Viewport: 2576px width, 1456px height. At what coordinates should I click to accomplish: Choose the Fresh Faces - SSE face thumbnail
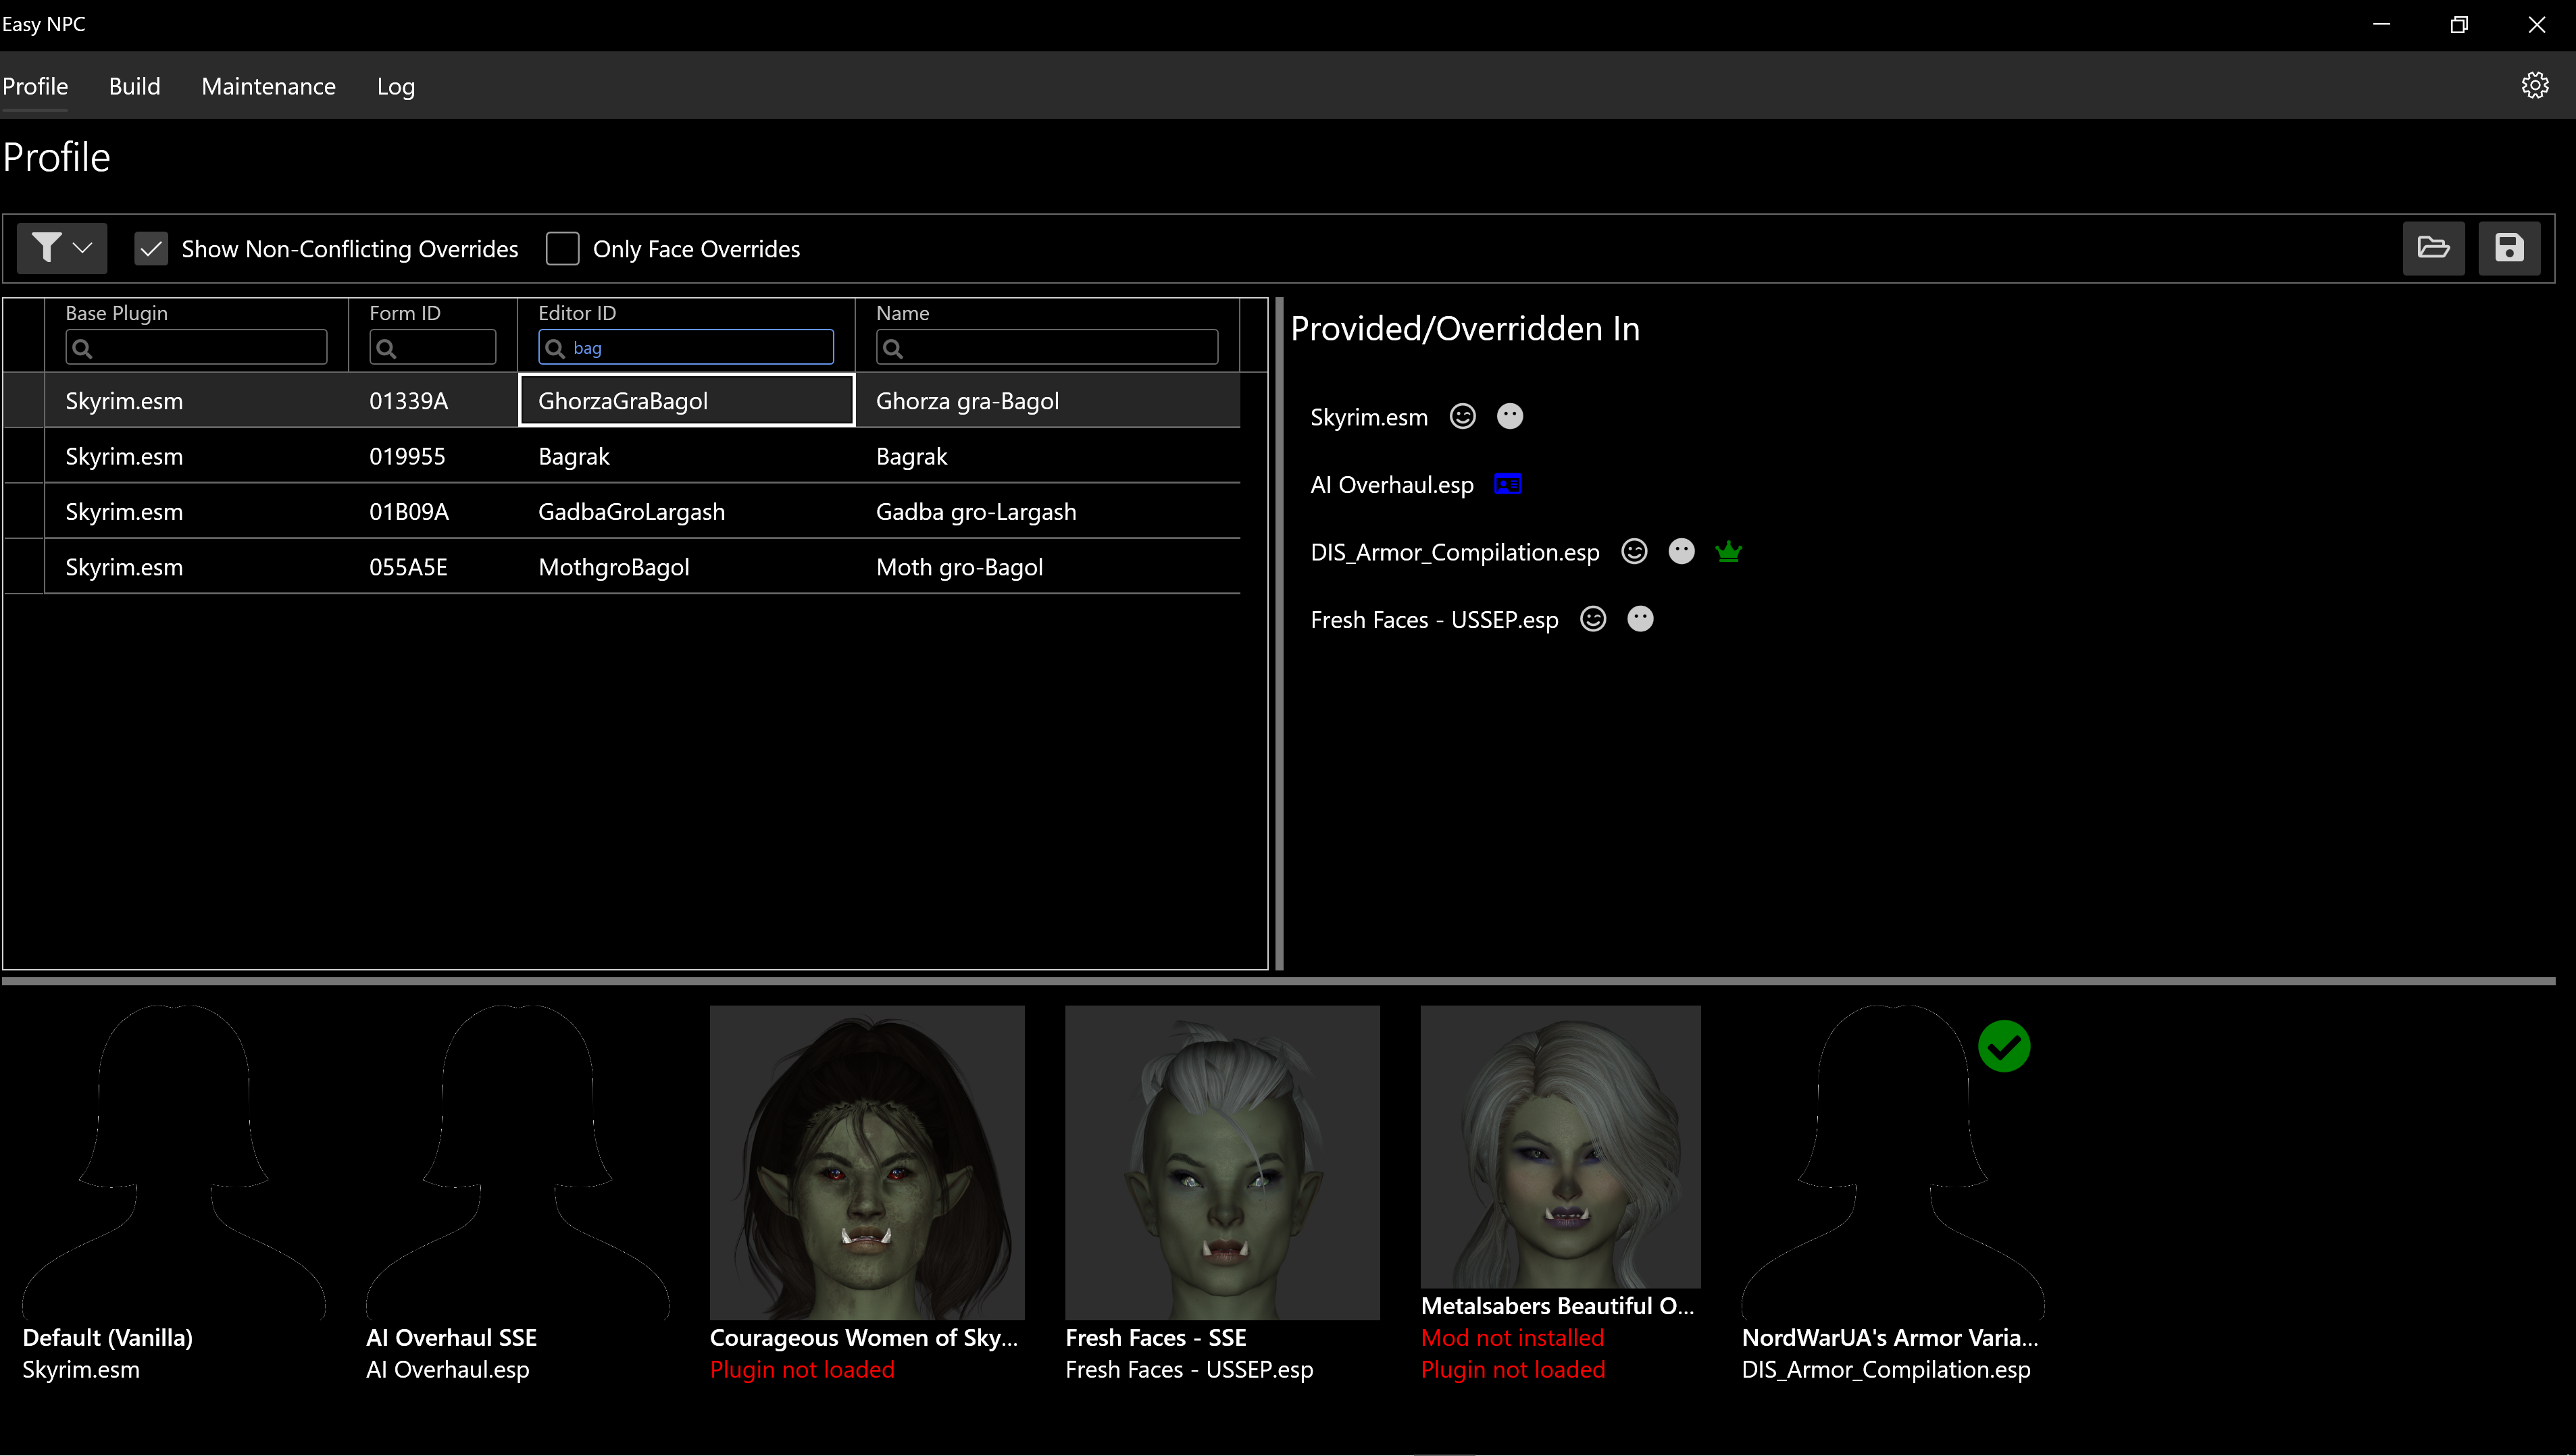[1221, 1162]
